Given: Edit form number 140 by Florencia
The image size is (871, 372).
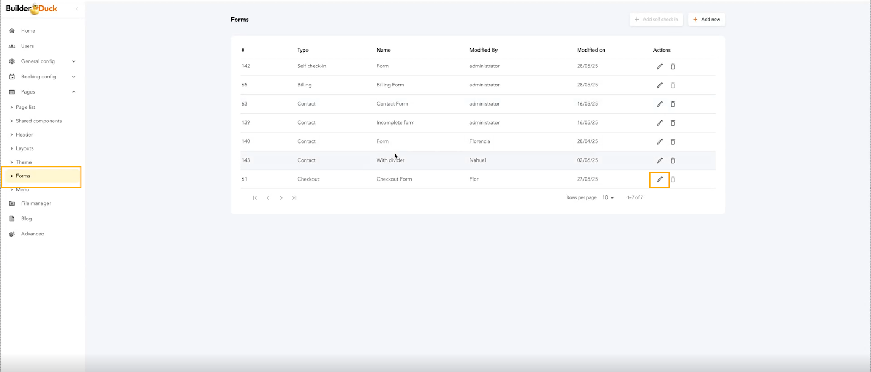Looking at the screenshot, I should (x=659, y=142).
